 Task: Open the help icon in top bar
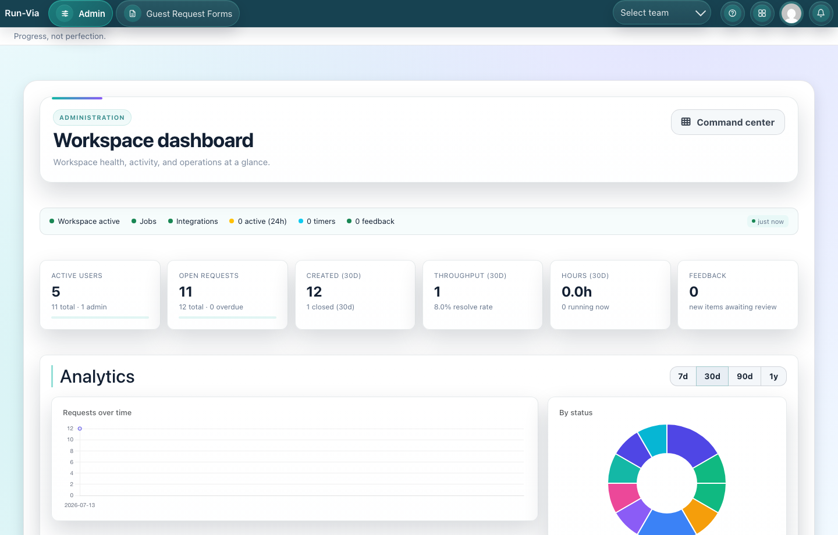pyautogui.click(x=732, y=13)
